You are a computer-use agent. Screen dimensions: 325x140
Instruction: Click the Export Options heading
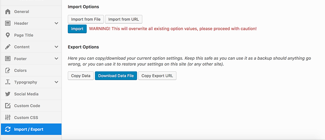83,47
